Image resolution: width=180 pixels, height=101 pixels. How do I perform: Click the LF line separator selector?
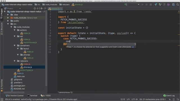[x=128, y=99]
